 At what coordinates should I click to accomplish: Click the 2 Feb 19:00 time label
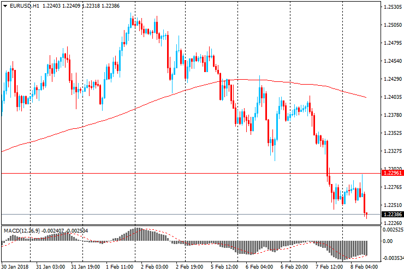point(189,267)
